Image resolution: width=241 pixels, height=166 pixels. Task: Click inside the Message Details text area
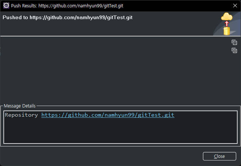click(120, 127)
